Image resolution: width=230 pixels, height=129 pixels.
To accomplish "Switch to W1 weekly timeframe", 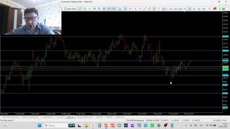I will click(199, 9).
